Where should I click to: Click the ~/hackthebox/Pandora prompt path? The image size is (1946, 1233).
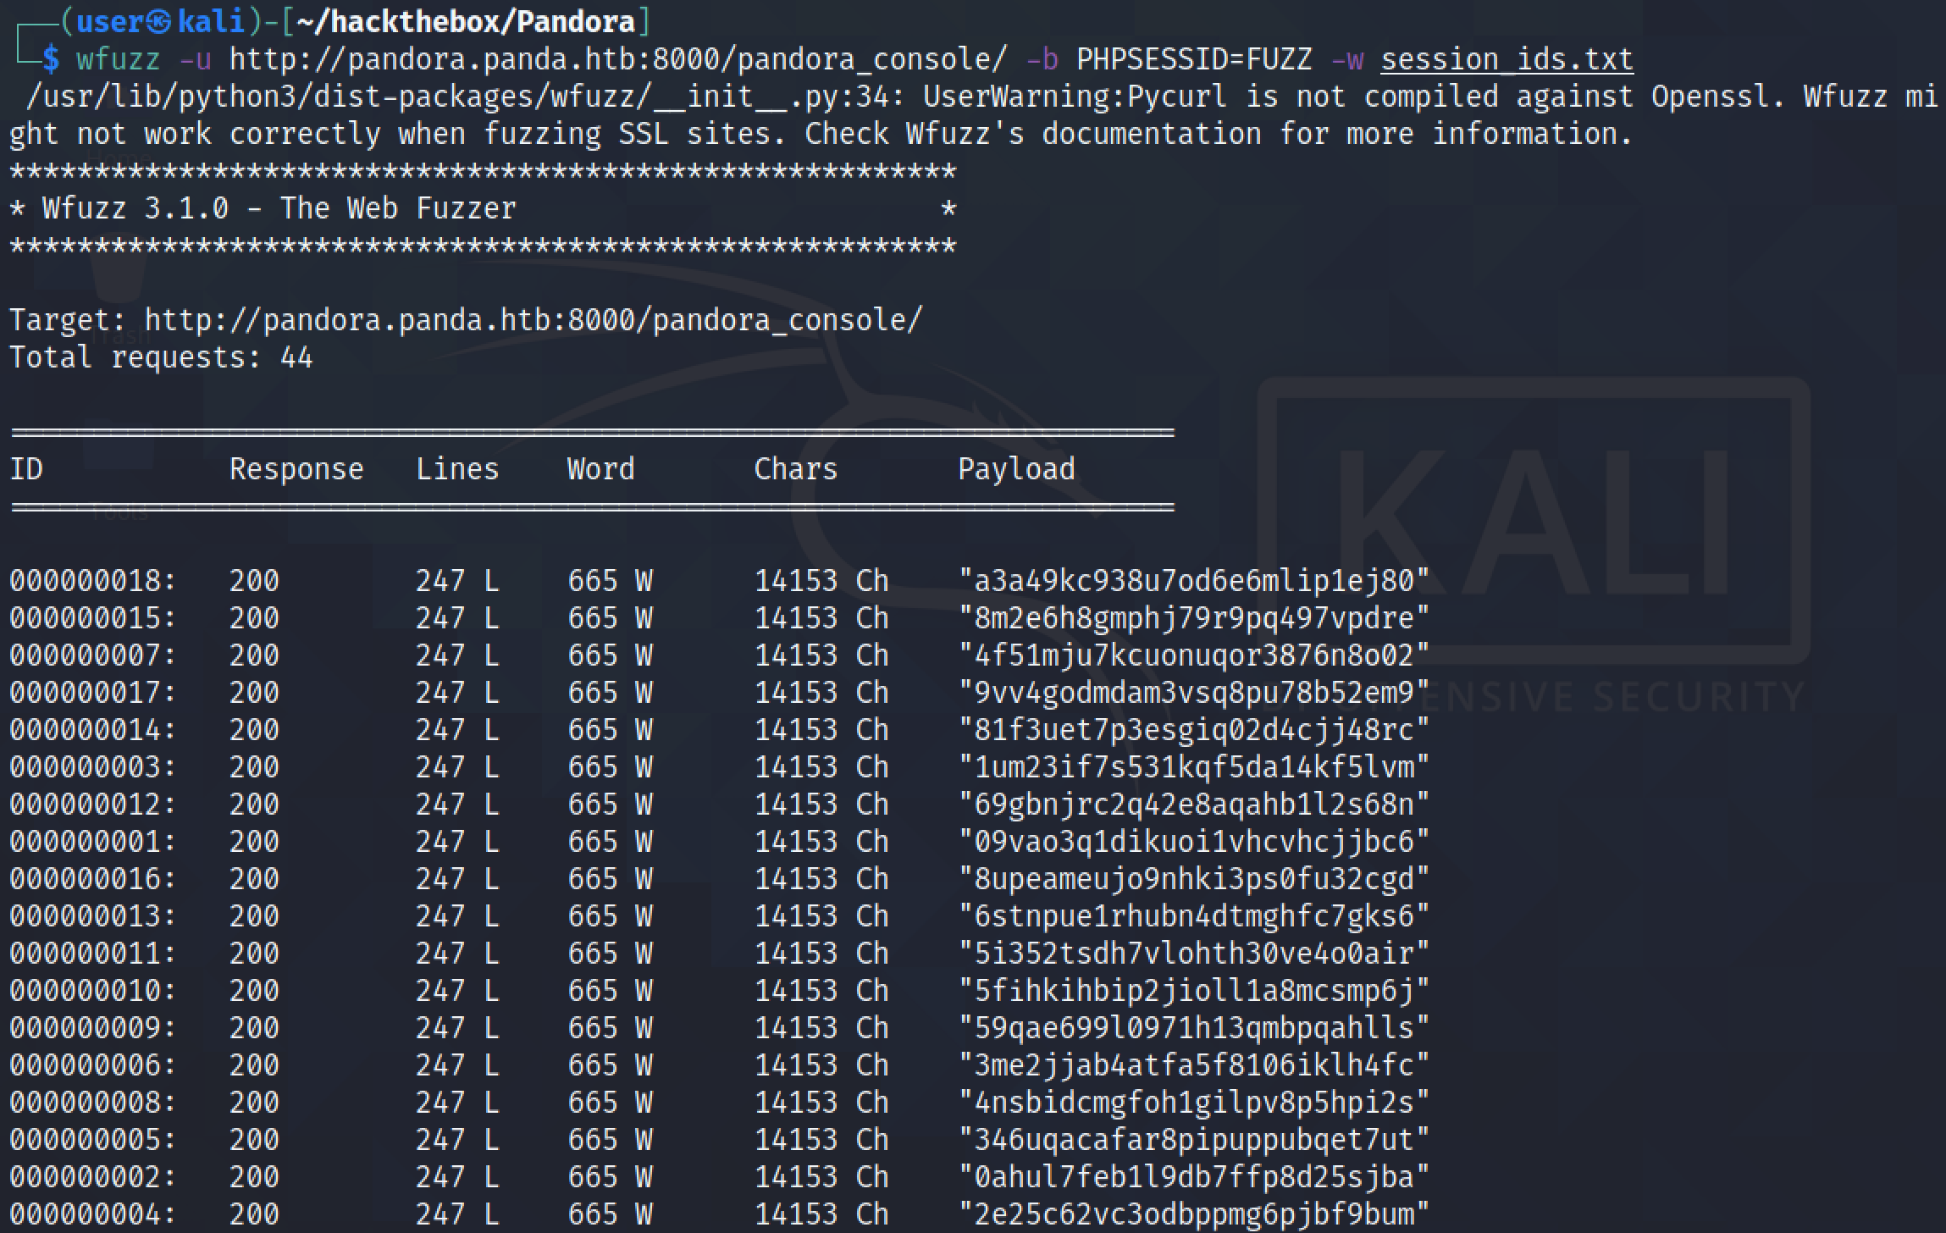pos(466,21)
